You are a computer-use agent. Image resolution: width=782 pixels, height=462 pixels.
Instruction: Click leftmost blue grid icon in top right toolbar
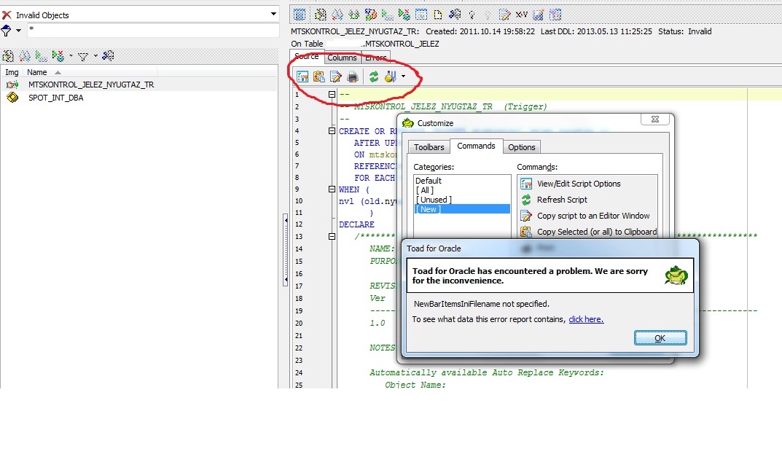pyautogui.click(x=300, y=15)
